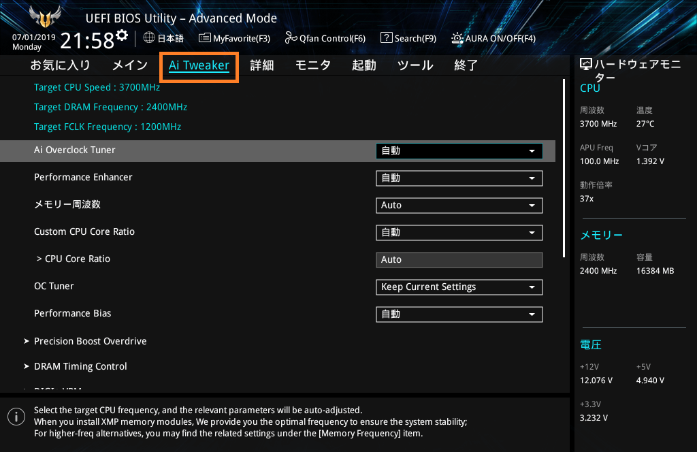Toggle AURA ON/OFF light icon
Image resolution: width=697 pixels, height=452 pixels.
(x=457, y=38)
